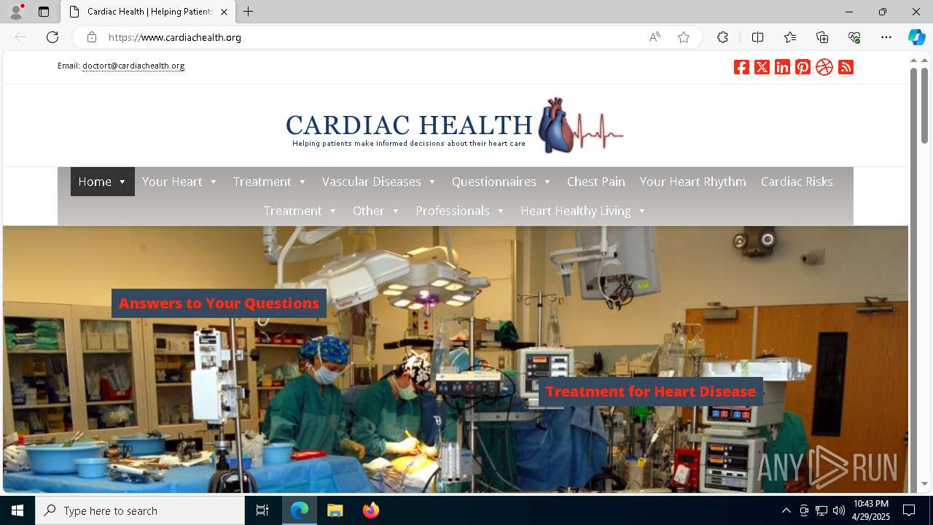Open Favorites list icon
933x525 pixels.
[790, 37]
